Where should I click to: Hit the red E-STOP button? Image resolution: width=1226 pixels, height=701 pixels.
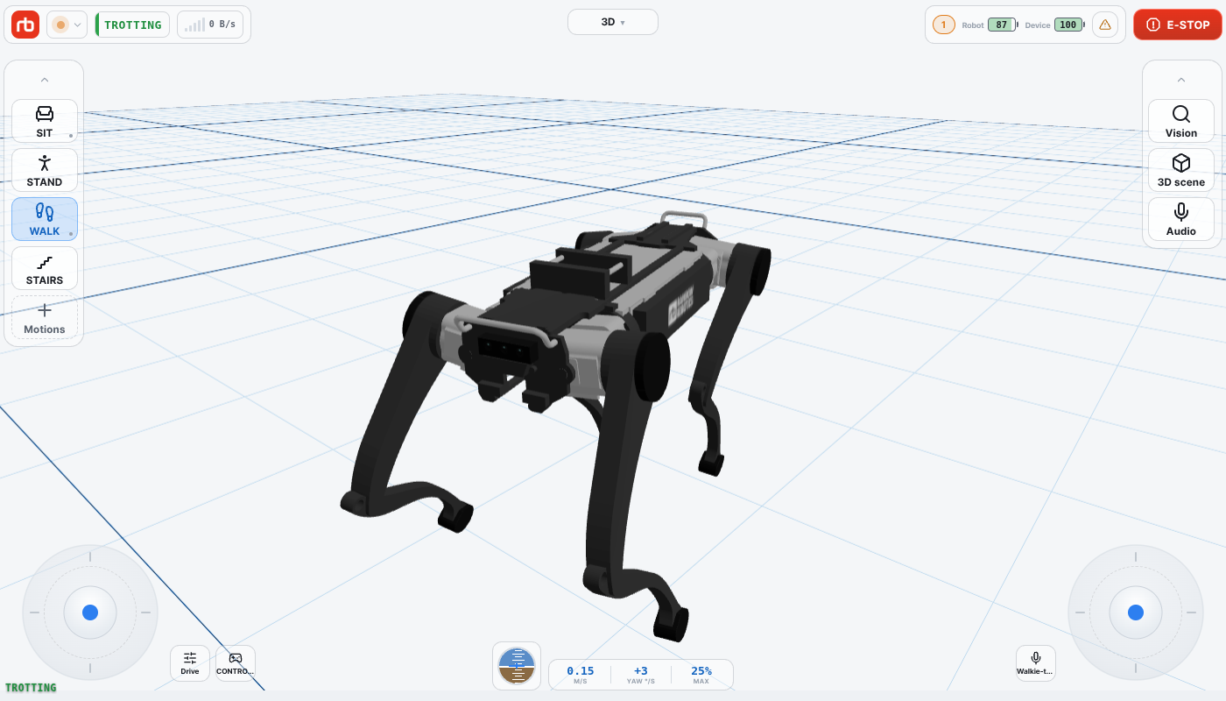pos(1178,25)
